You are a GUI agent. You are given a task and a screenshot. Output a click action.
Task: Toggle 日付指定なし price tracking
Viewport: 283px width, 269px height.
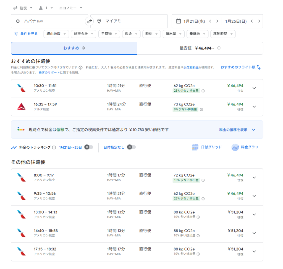[x=131, y=147]
